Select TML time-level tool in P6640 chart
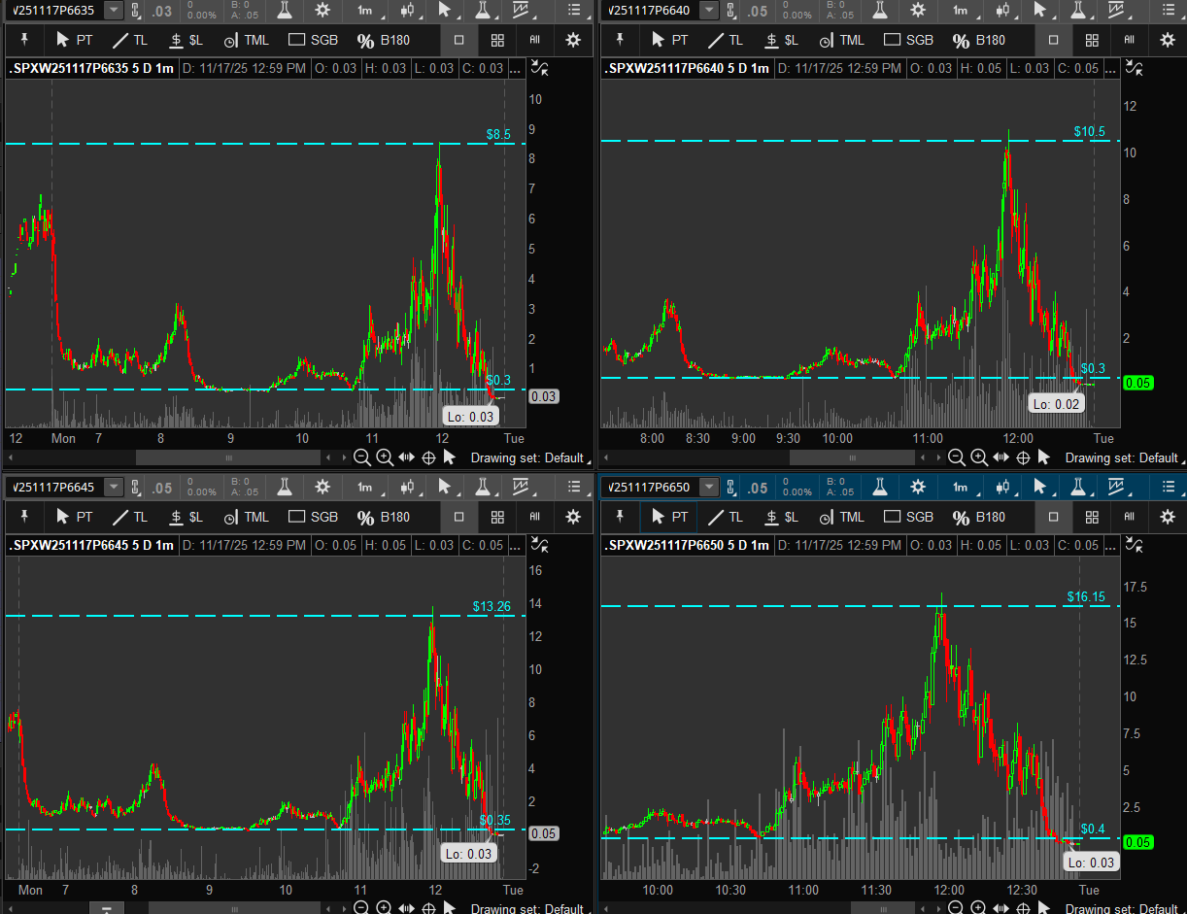 [840, 40]
